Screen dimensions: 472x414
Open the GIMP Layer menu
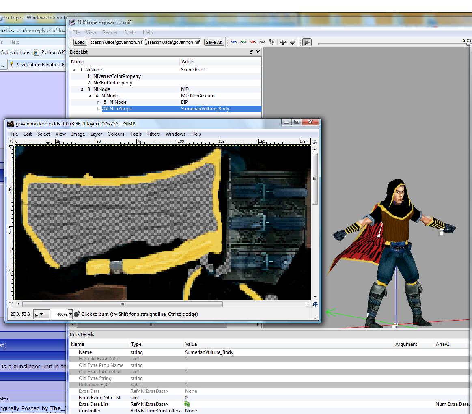[96, 134]
